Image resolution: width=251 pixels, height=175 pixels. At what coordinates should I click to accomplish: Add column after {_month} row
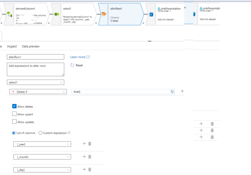84,157
